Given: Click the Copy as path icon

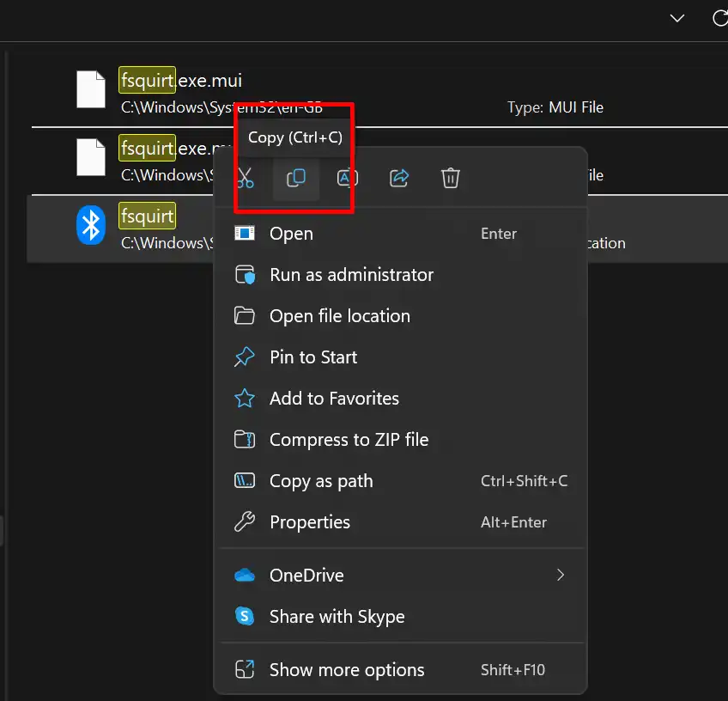Looking at the screenshot, I should 245,480.
